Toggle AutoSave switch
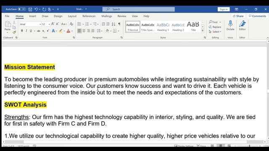 [x=22, y=9]
